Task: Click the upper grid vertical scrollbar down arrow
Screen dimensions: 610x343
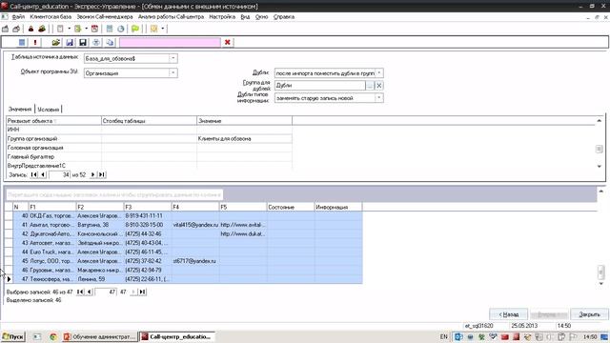Action: pyautogui.click(x=600, y=167)
